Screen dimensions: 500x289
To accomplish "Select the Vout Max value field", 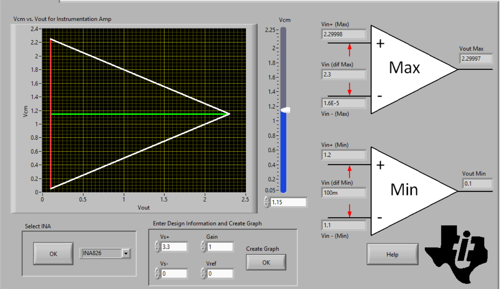I will coord(475,59).
